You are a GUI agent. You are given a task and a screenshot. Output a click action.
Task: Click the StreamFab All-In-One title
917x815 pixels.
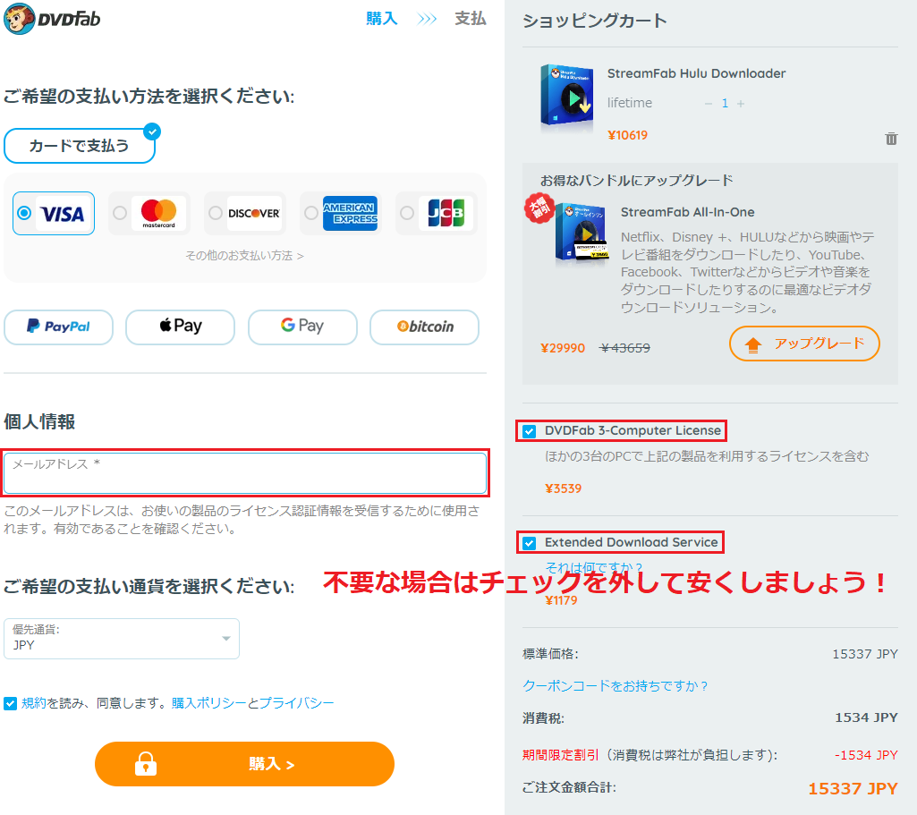coord(688,212)
